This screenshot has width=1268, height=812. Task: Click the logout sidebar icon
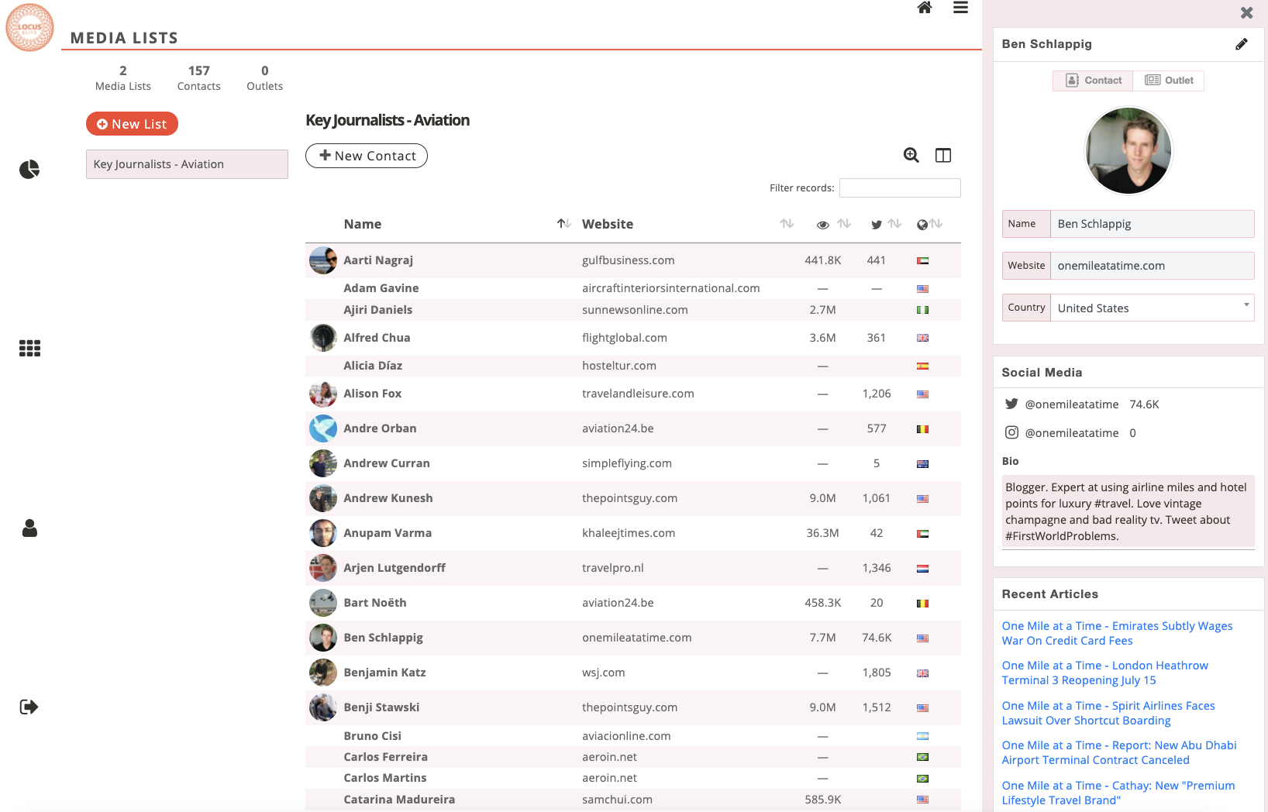point(29,707)
